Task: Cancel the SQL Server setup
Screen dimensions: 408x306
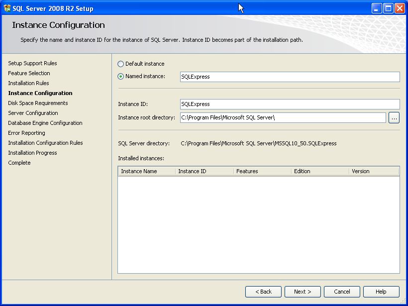Action: [x=342, y=292]
